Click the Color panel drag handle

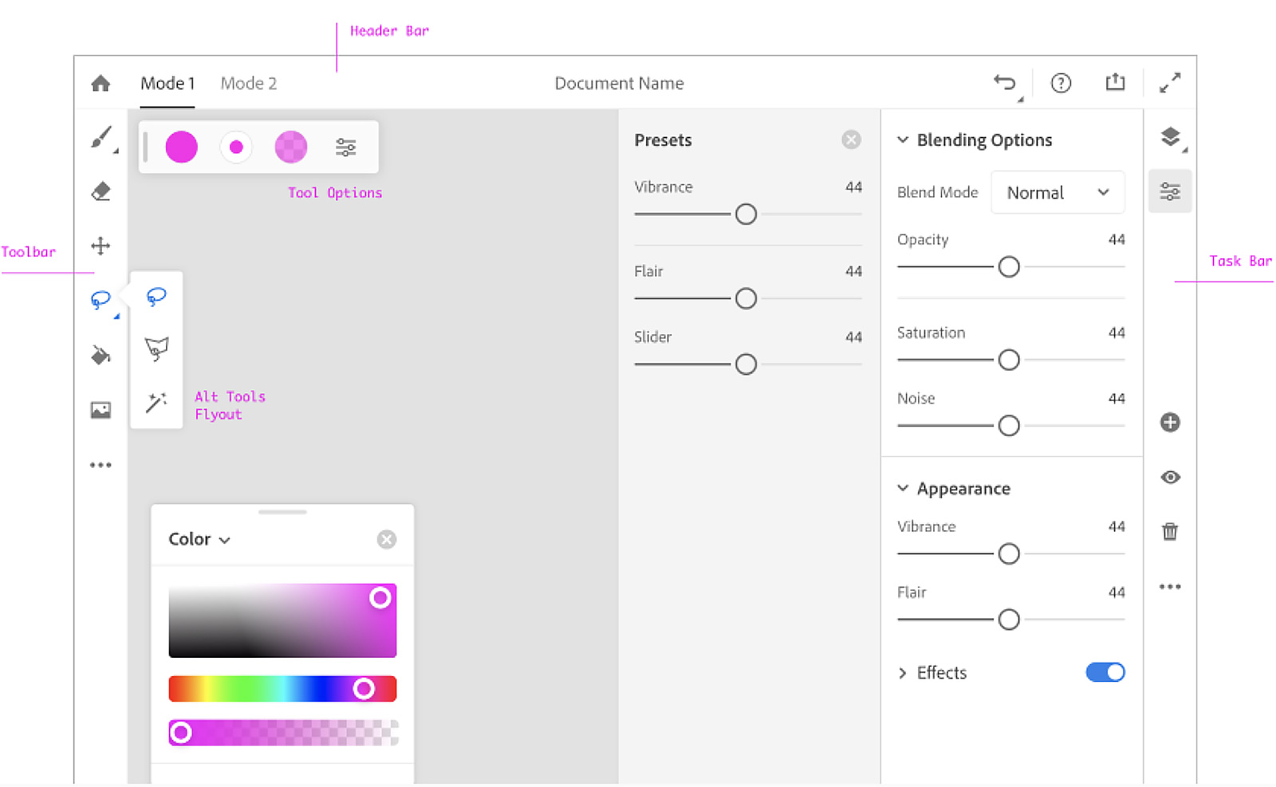[282, 512]
